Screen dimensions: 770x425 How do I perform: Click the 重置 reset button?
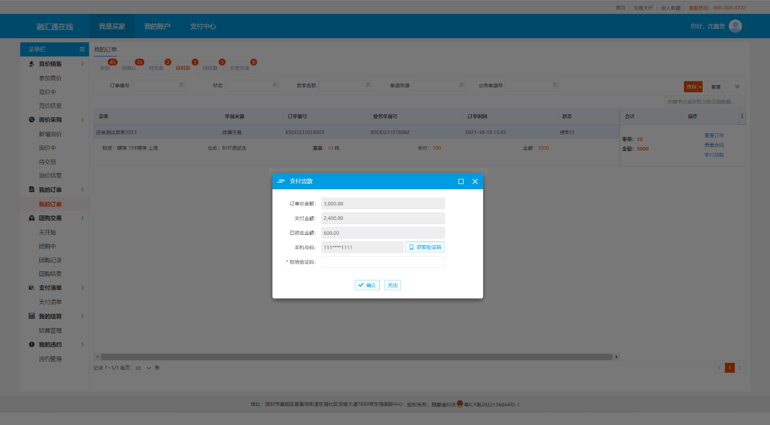(716, 87)
